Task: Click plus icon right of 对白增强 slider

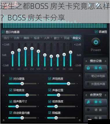Action: pos(38,84)
